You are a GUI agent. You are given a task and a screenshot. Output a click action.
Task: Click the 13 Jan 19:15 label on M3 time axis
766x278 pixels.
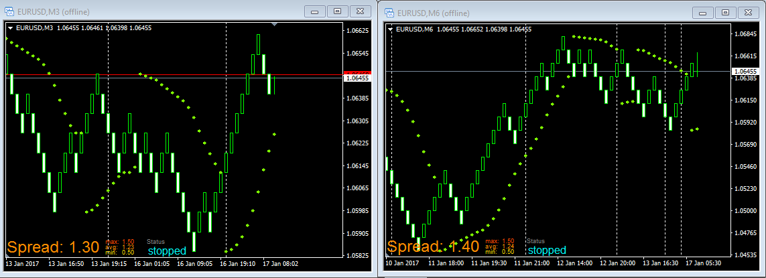pyautogui.click(x=110, y=264)
